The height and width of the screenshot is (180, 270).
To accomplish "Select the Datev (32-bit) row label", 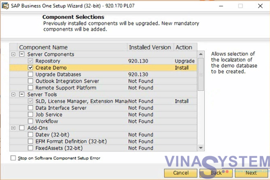I will tap(52, 135).
